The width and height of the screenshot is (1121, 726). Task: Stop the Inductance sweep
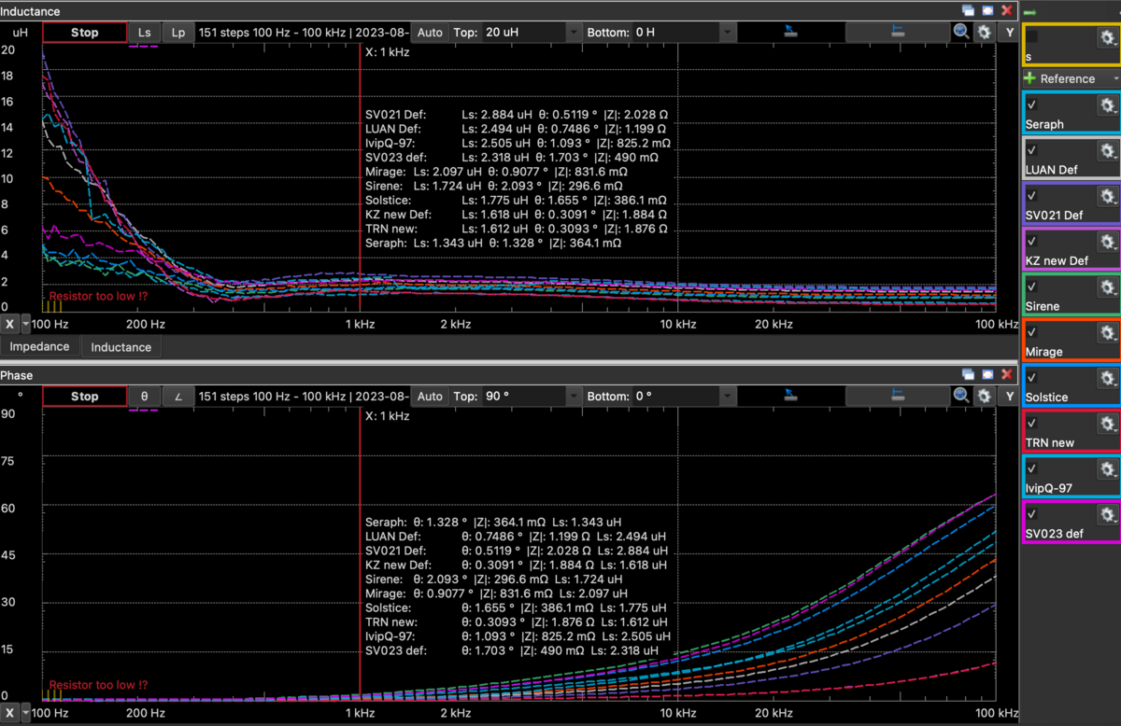coord(84,32)
